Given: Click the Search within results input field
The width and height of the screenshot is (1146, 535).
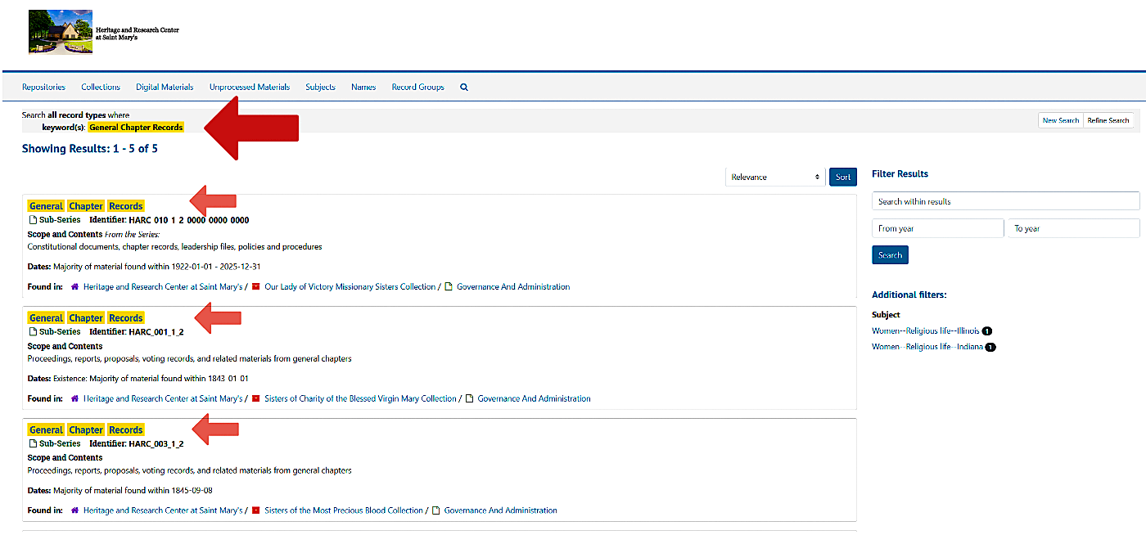Looking at the screenshot, I should click(1005, 200).
